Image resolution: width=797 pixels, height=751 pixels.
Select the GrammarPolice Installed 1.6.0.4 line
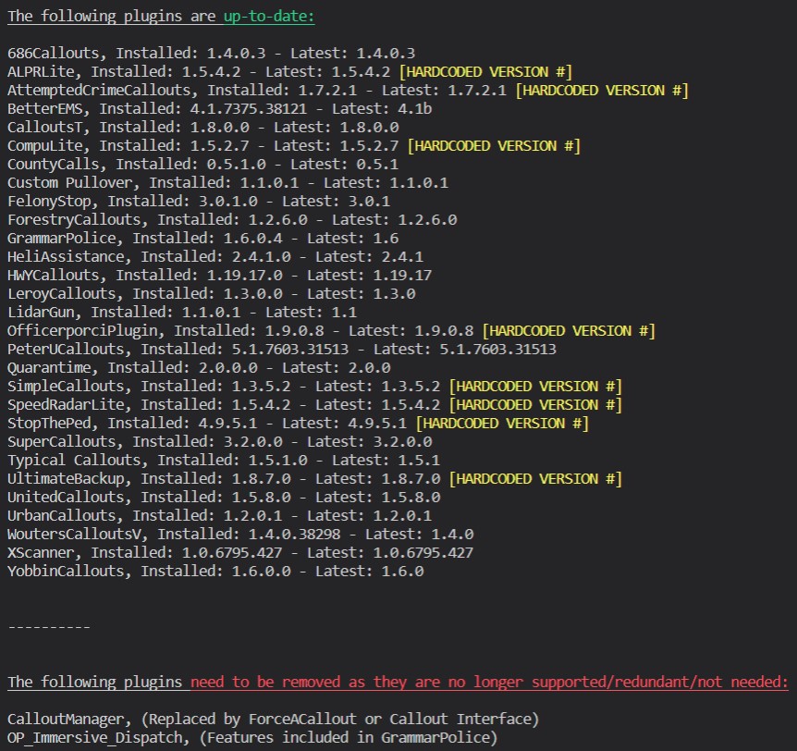coord(202,238)
